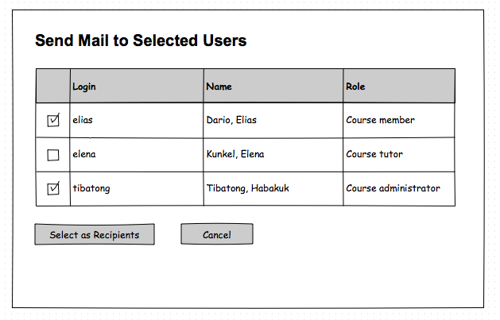Click the Course administrator role cell

tap(393, 189)
